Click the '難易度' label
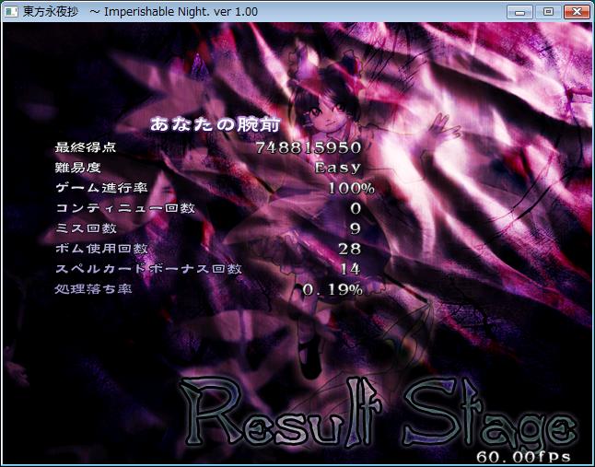The image size is (595, 467). pos(77,168)
